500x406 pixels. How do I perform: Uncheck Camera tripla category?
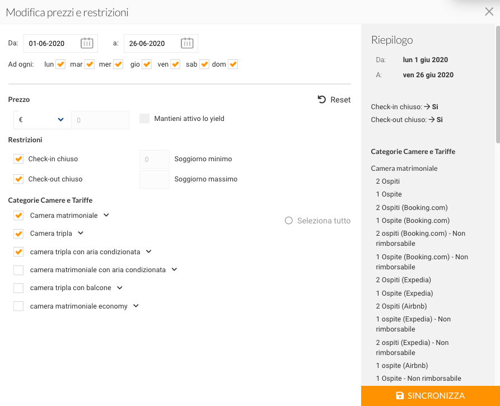coord(18,234)
